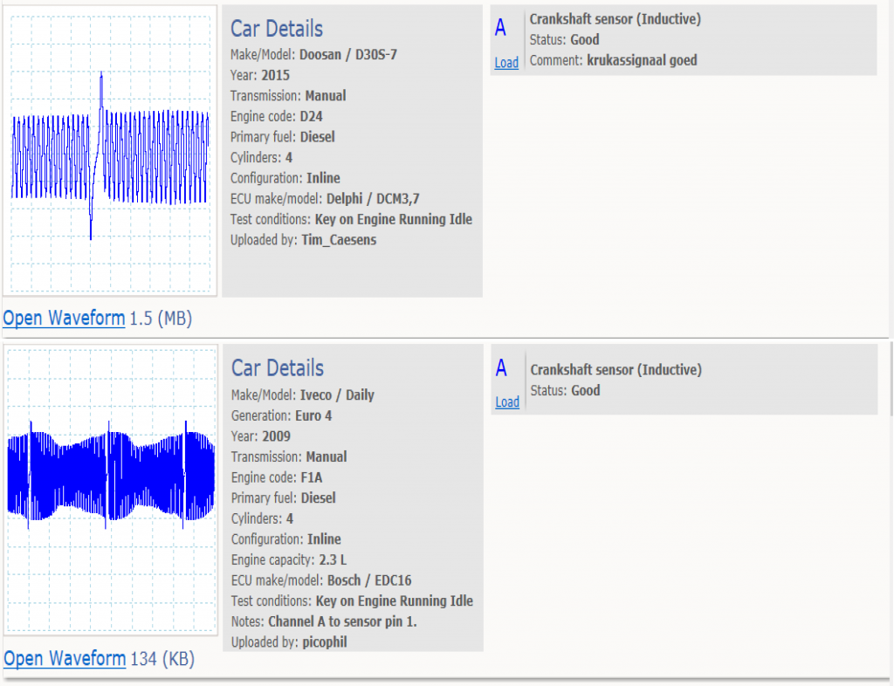894x686 pixels.
Task: Click the Open Waveform link sized 1.5 MB
Action: [64, 319]
